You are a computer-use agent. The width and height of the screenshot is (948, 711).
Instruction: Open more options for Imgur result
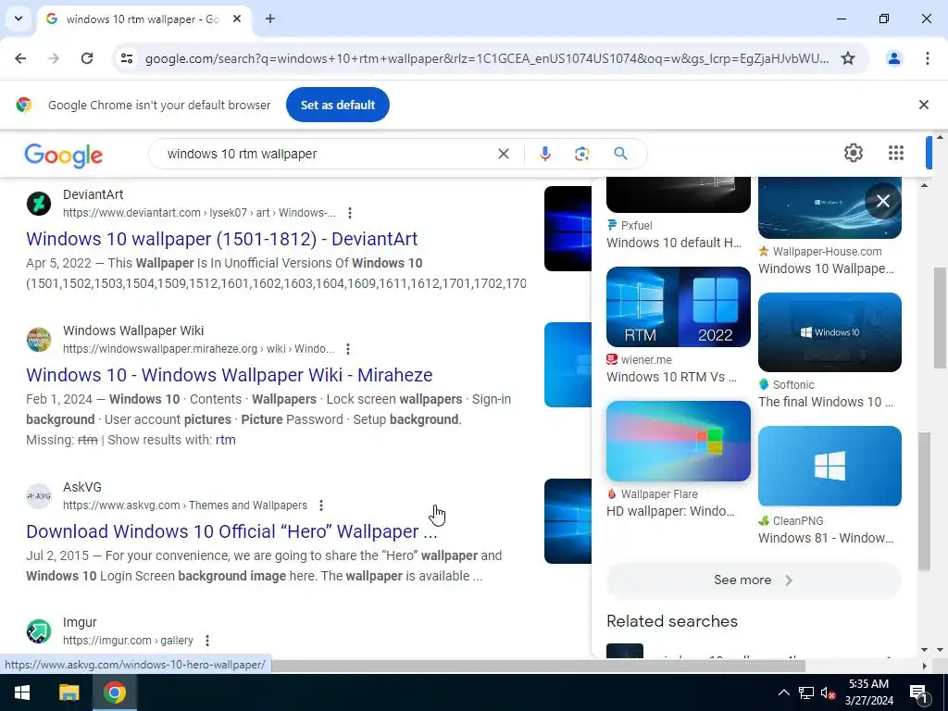coord(206,641)
